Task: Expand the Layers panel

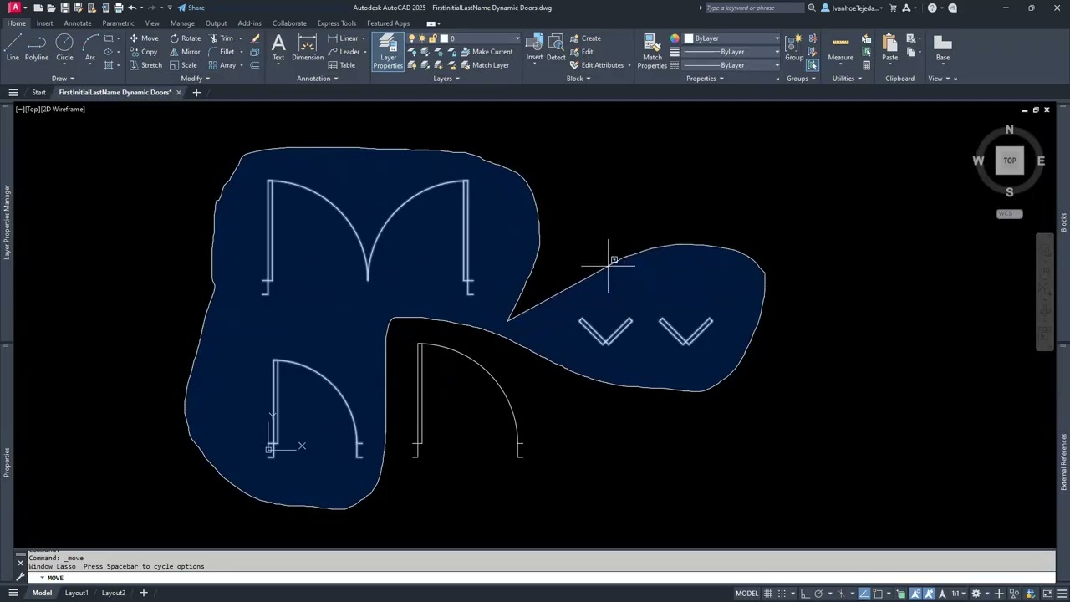Action: point(446,79)
